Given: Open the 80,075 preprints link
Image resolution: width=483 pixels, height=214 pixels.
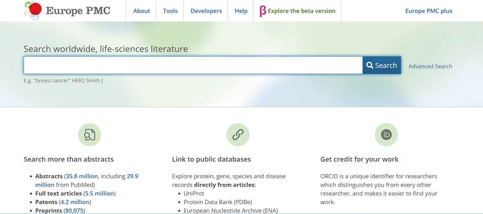Looking at the screenshot, I should (74, 211).
